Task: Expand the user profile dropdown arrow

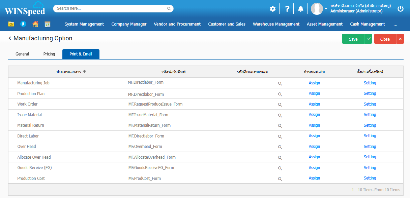Action: point(326,8)
